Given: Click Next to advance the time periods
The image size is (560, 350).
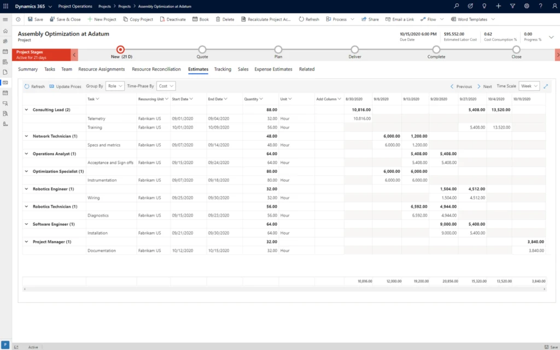Looking at the screenshot, I should [x=485, y=85].
